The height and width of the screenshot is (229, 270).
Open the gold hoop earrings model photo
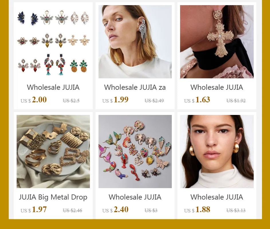point(217,152)
